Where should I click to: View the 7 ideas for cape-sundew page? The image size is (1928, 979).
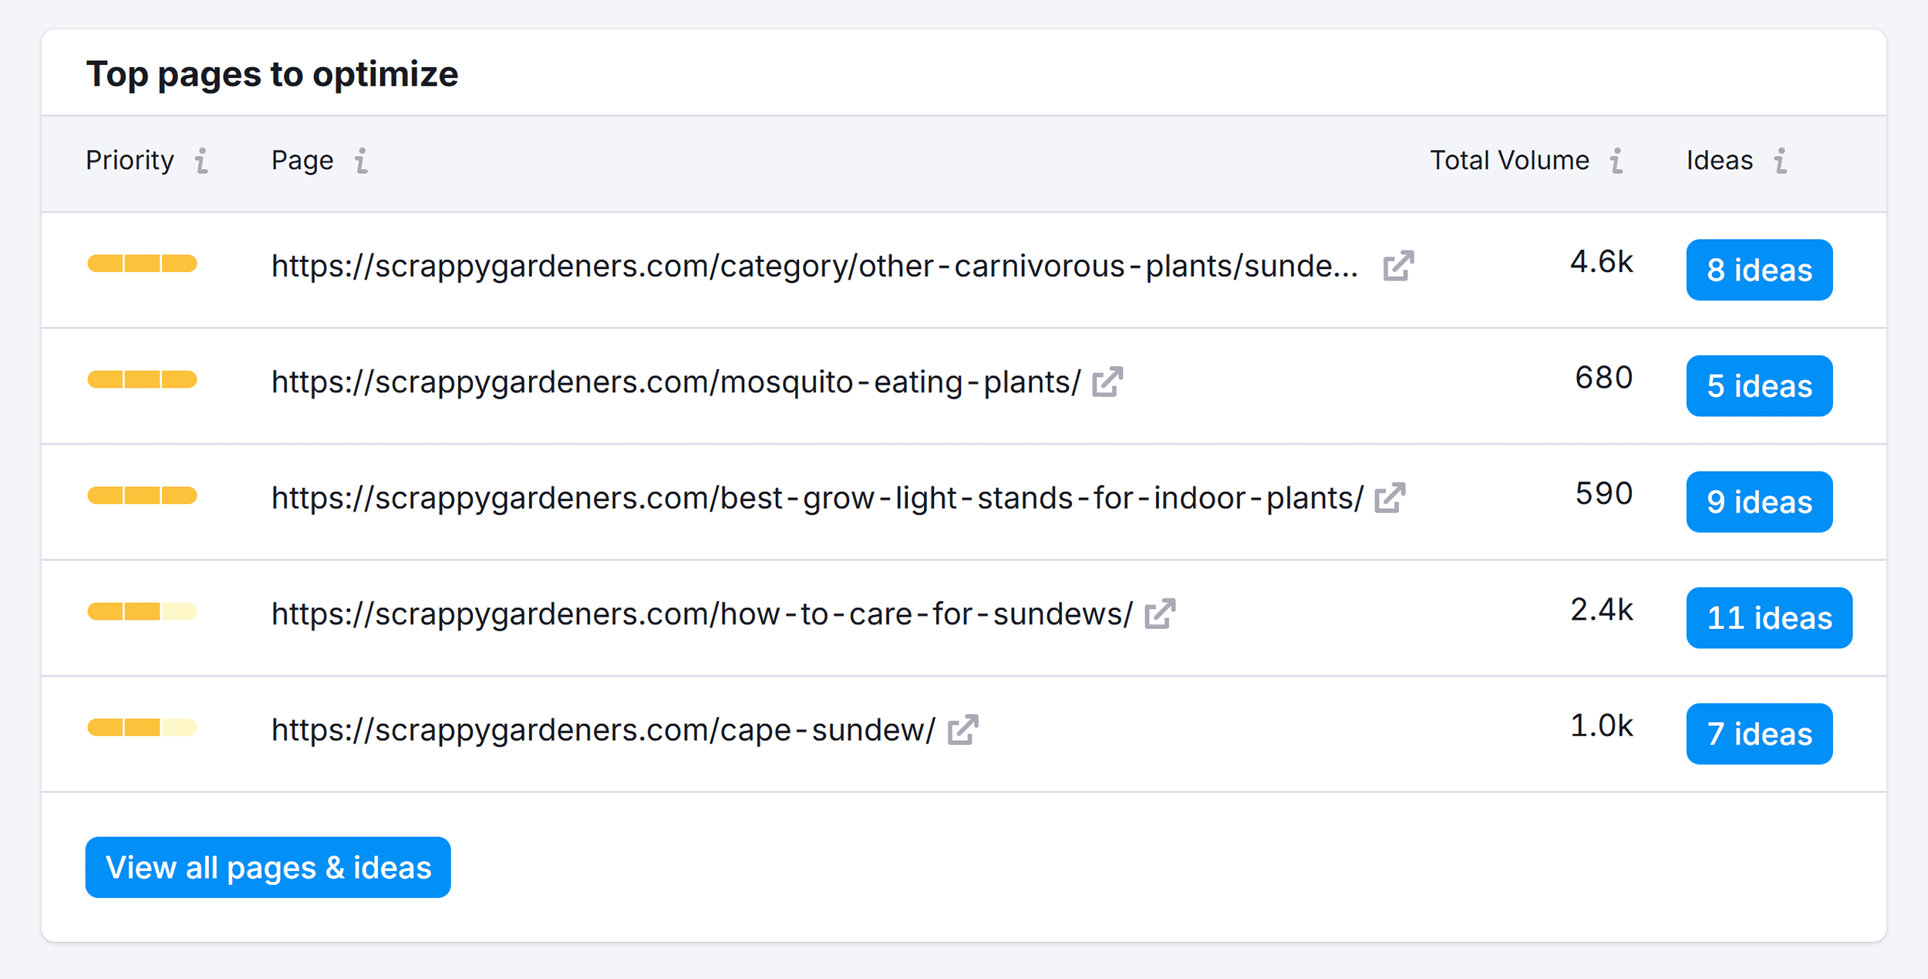(x=1759, y=733)
